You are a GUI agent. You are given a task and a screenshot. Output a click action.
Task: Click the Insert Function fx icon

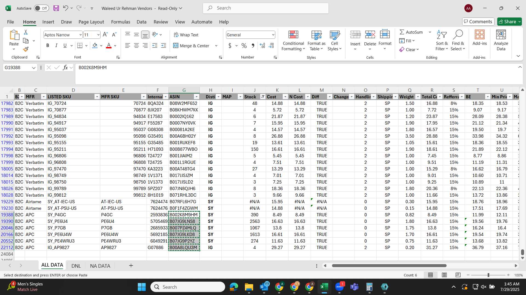coord(65,67)
